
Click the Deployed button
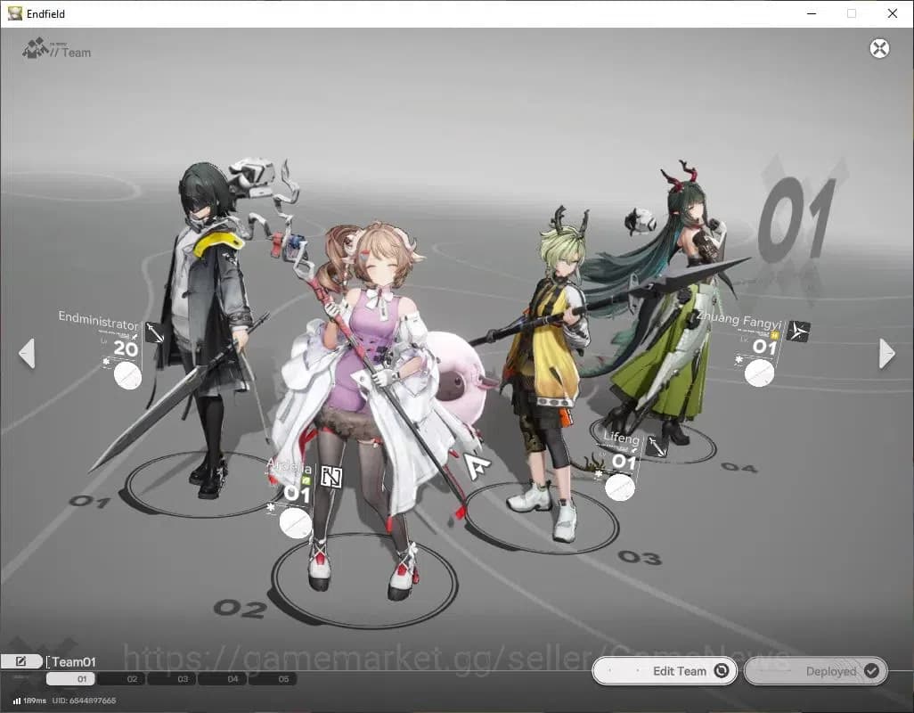coord(815,671)
